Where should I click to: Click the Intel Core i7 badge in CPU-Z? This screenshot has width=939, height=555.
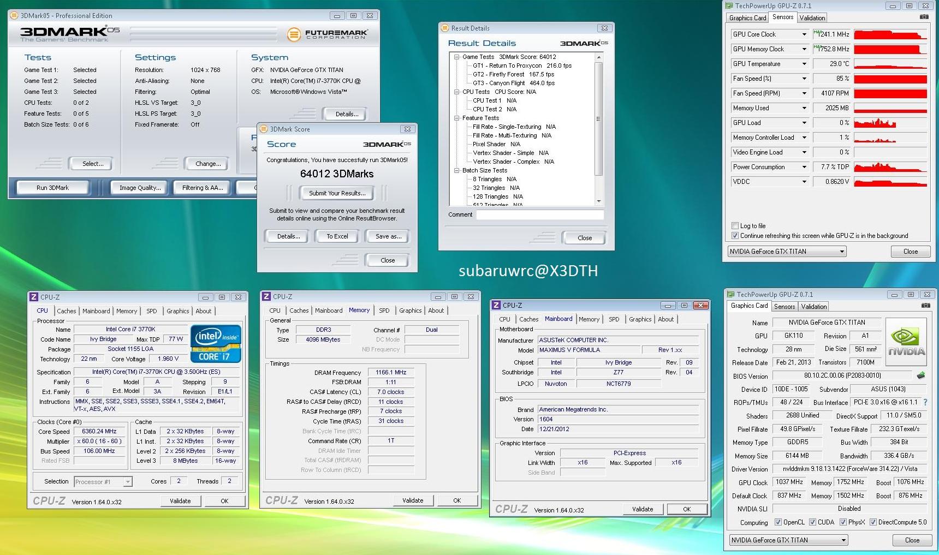(216, 344)
